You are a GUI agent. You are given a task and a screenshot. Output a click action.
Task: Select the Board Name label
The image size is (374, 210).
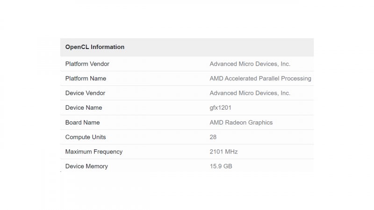[x=82, y=122]
